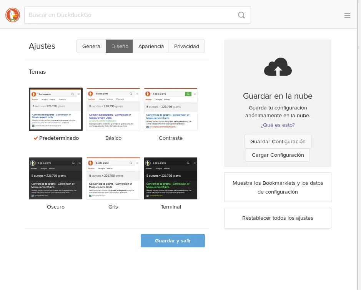Select the Oscuro dark theme
The height and width of the screenshot is (290, 361).
(56, 178)
